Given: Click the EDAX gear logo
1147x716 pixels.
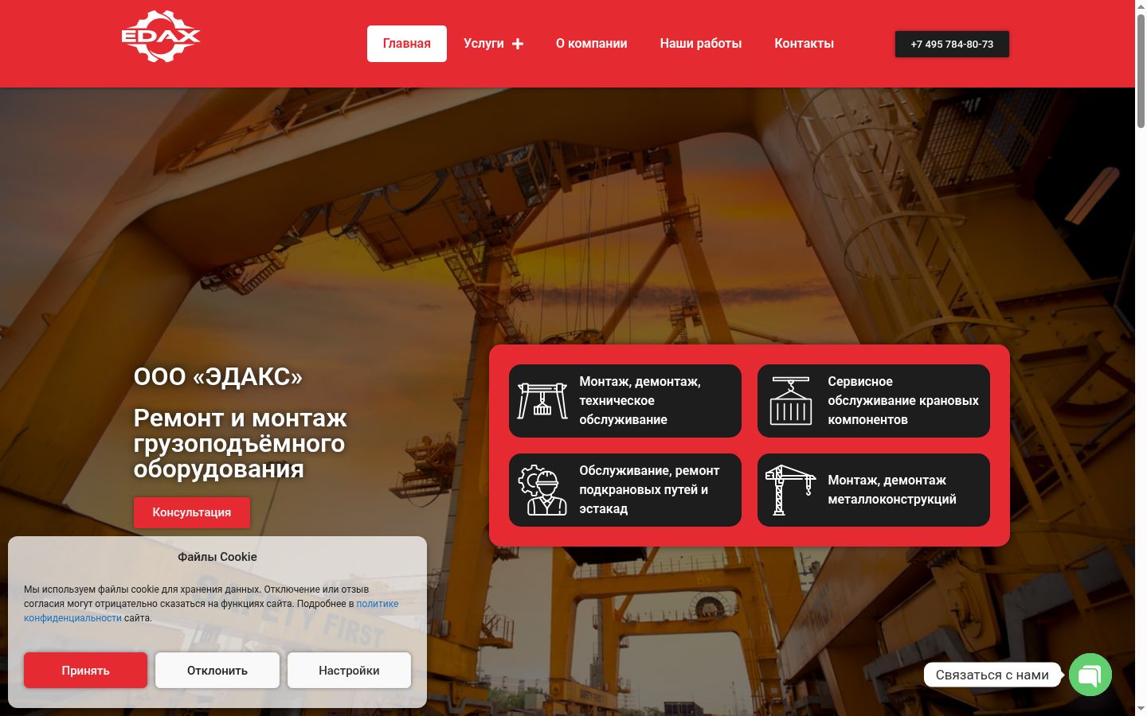Looking at the screenshot, I should tap(161, 37).
